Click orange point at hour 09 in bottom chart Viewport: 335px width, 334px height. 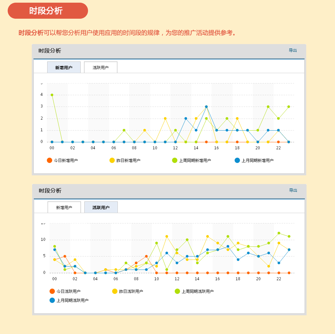146,257
